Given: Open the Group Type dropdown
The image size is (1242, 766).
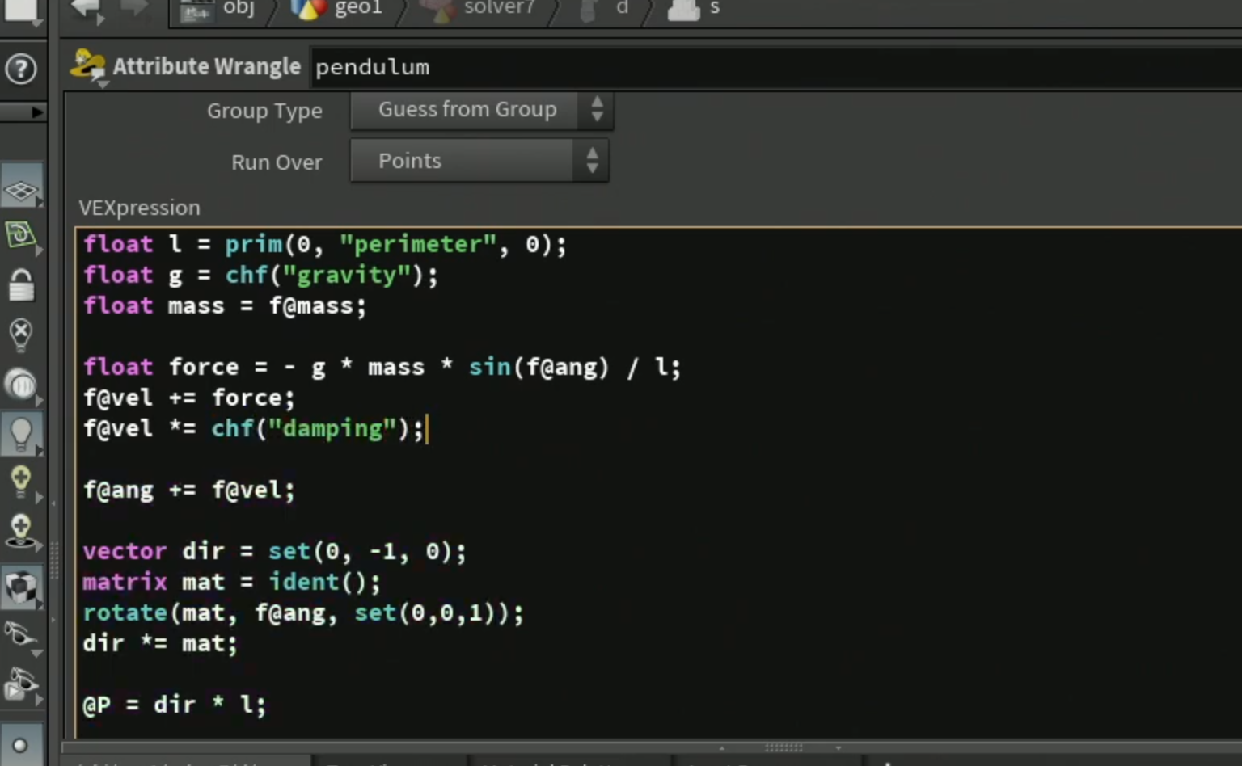Looking at the screenshot, I should [x=482, y=110].
